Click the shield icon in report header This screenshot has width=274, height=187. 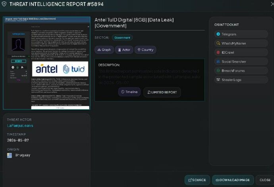[x=4, y=4]
